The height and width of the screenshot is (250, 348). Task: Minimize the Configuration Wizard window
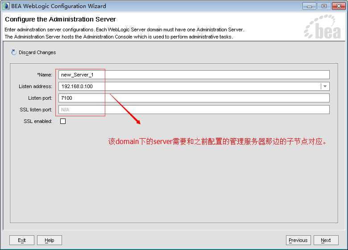coord(309,6)
